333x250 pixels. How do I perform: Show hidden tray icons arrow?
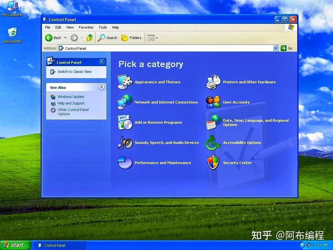(302, 245)
